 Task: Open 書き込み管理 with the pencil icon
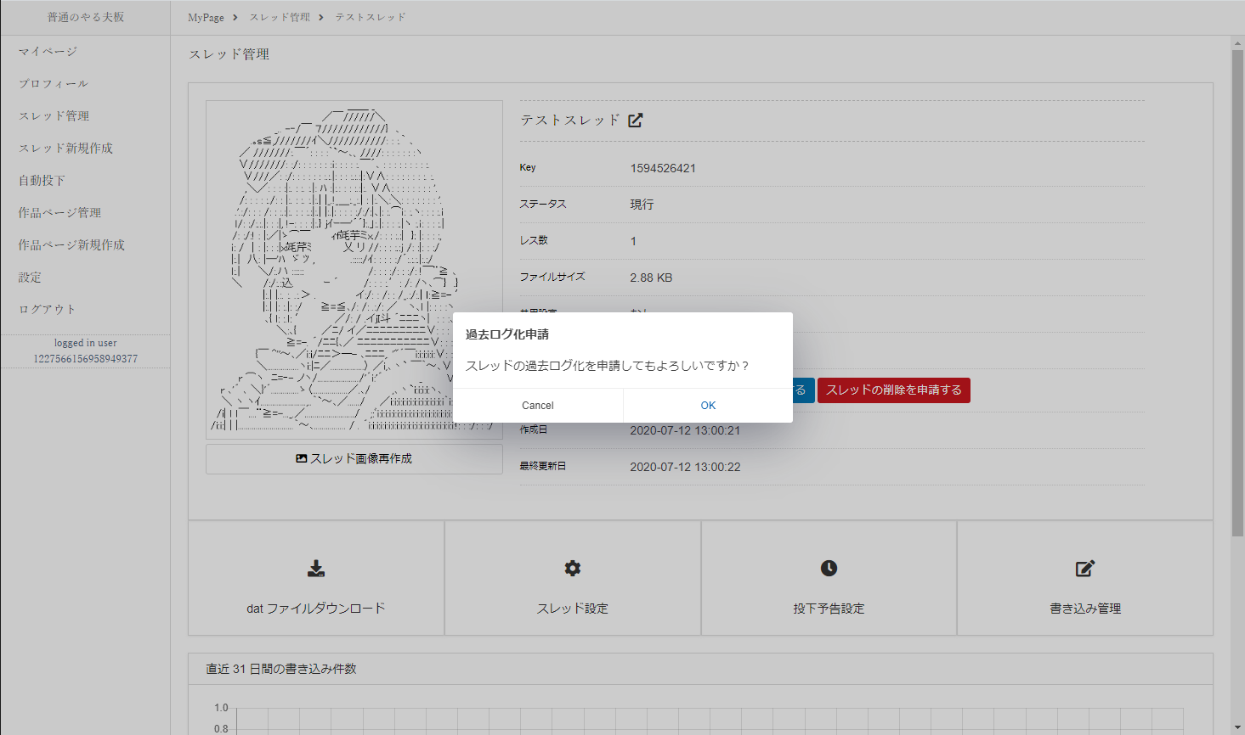point(1084,568)
